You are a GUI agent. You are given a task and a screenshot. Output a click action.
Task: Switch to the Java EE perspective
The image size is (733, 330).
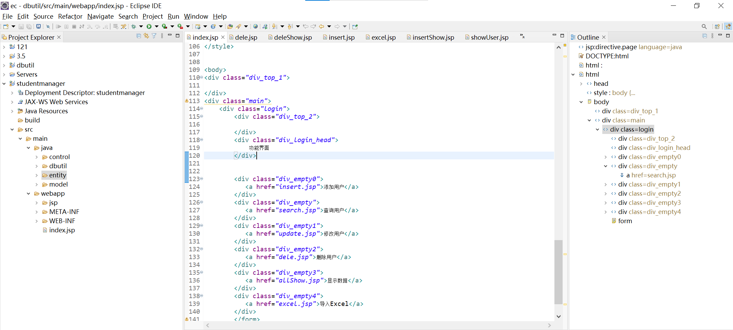(x=728, y=26)
